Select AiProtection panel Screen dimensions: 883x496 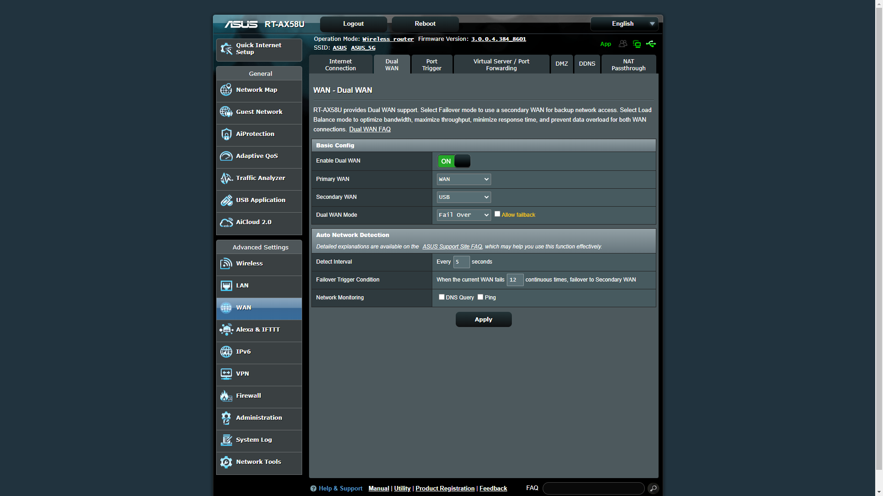pos(259,134)
